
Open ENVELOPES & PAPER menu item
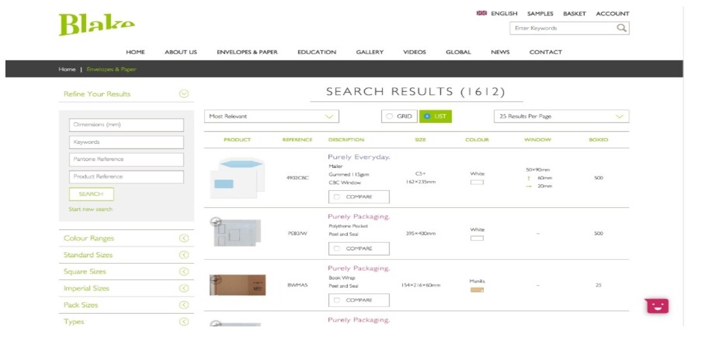click(247, 52)
